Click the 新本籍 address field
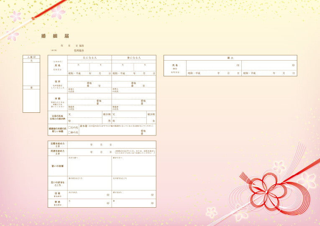The image size is (320, 226). (117, 131)
